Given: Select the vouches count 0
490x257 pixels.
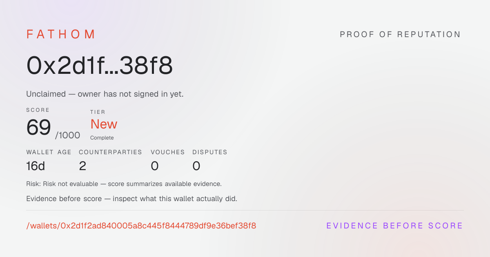Looking at the screenshot, I should tap(155, 166).
